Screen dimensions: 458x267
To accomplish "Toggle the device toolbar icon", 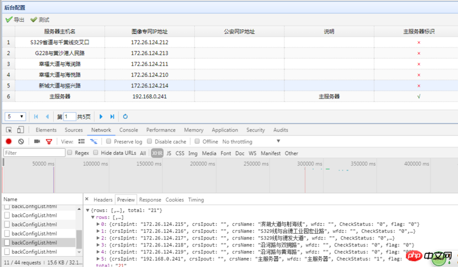I will pos(21,130).
